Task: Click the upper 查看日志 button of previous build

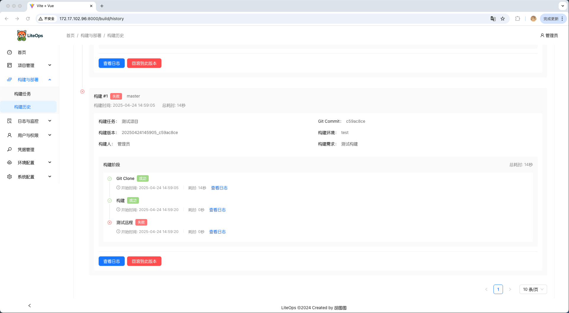Action: (x=112, y=63)
